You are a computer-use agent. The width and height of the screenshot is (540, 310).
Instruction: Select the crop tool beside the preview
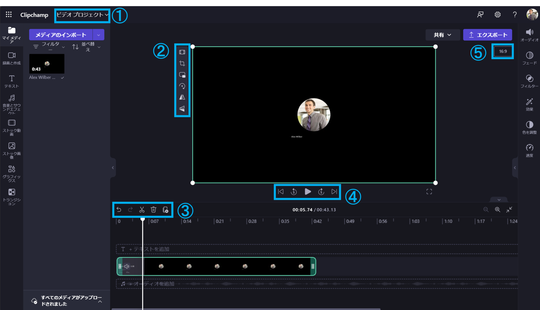point(182,63)
